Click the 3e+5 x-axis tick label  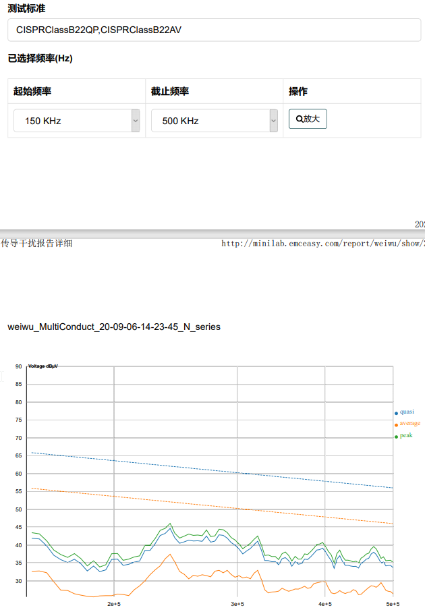click(236, 604)
